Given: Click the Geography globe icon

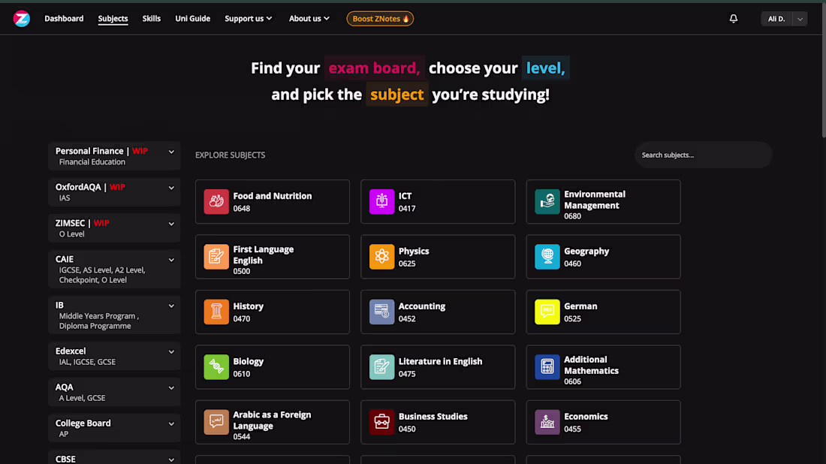Looking at the screenshot, I should pyautogui.click(x=547, y=257).
